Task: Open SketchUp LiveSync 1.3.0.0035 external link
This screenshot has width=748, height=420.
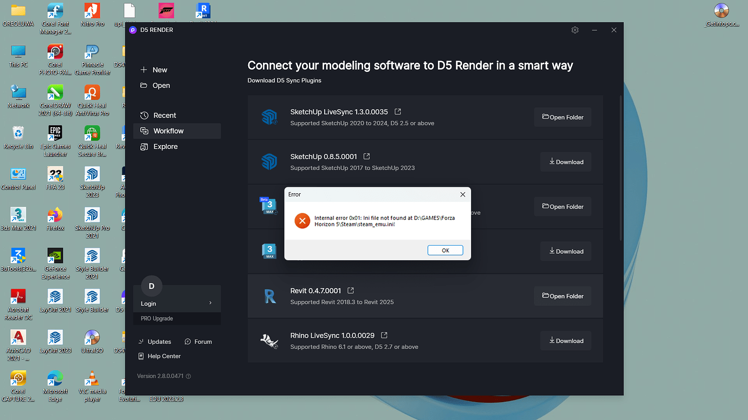Action: (x=397, y=111)
